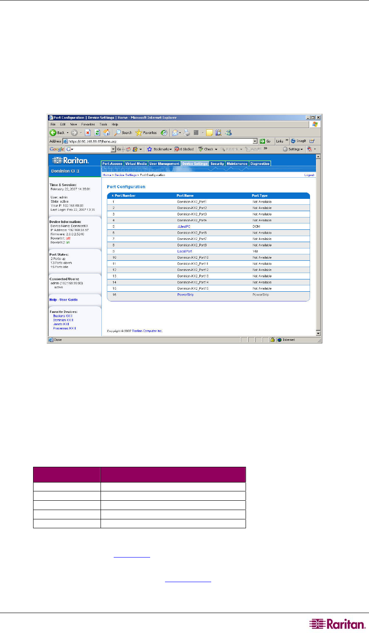Click the Messenger people icon in toolbar
Image resolution: width=369 pixels, height=633 pixels.
tap(229, 133)
